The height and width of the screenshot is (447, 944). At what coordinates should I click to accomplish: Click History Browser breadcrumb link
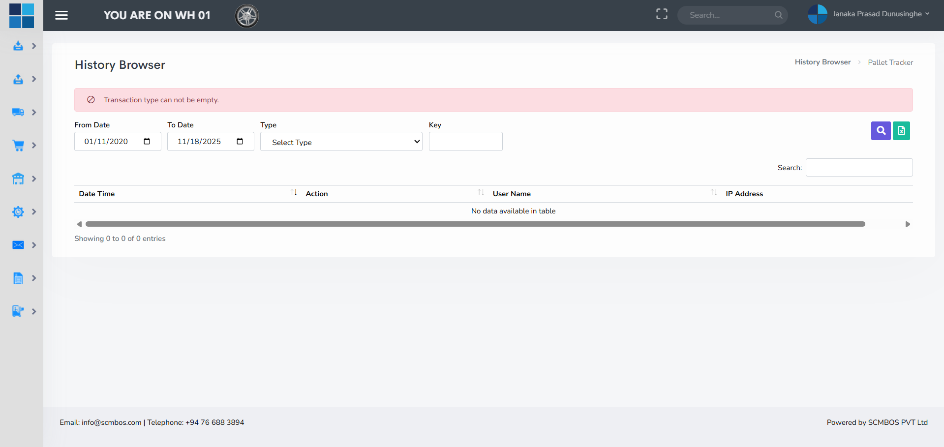tap(822, 62)
